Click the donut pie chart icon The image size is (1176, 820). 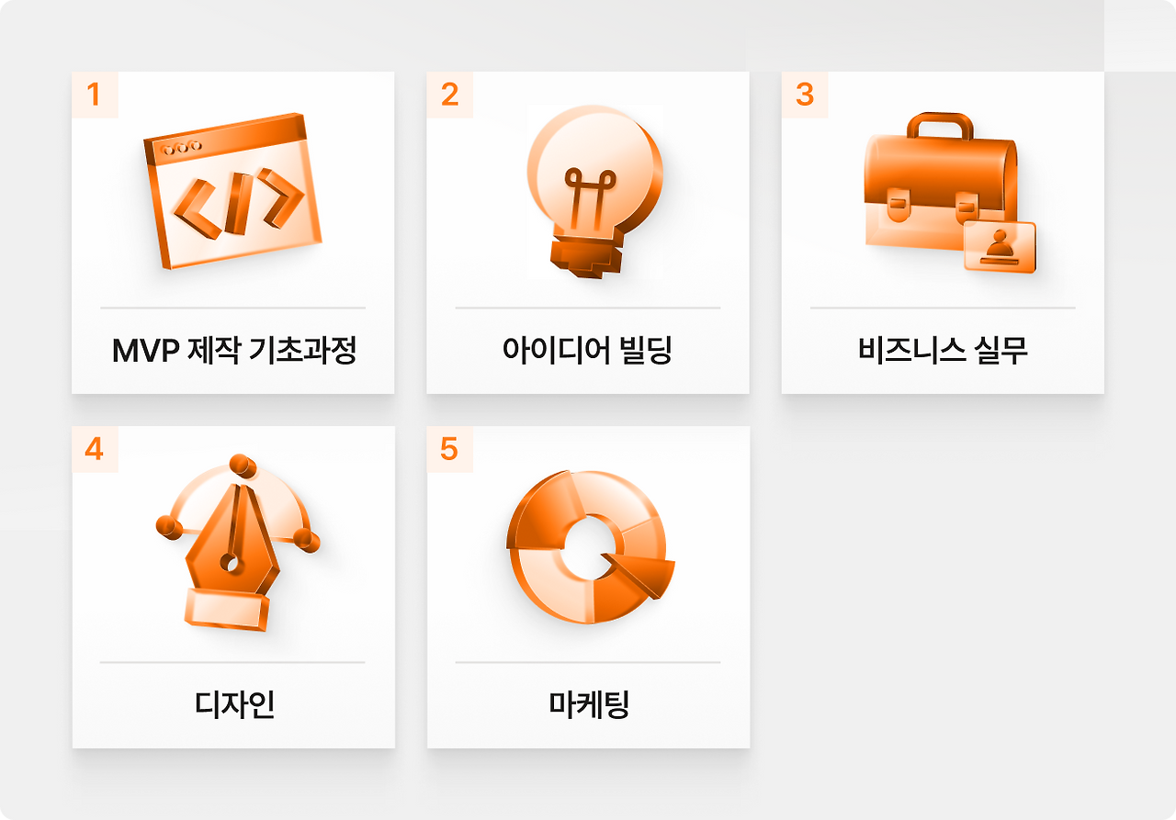pyautogui.click(x=590, y=545)
